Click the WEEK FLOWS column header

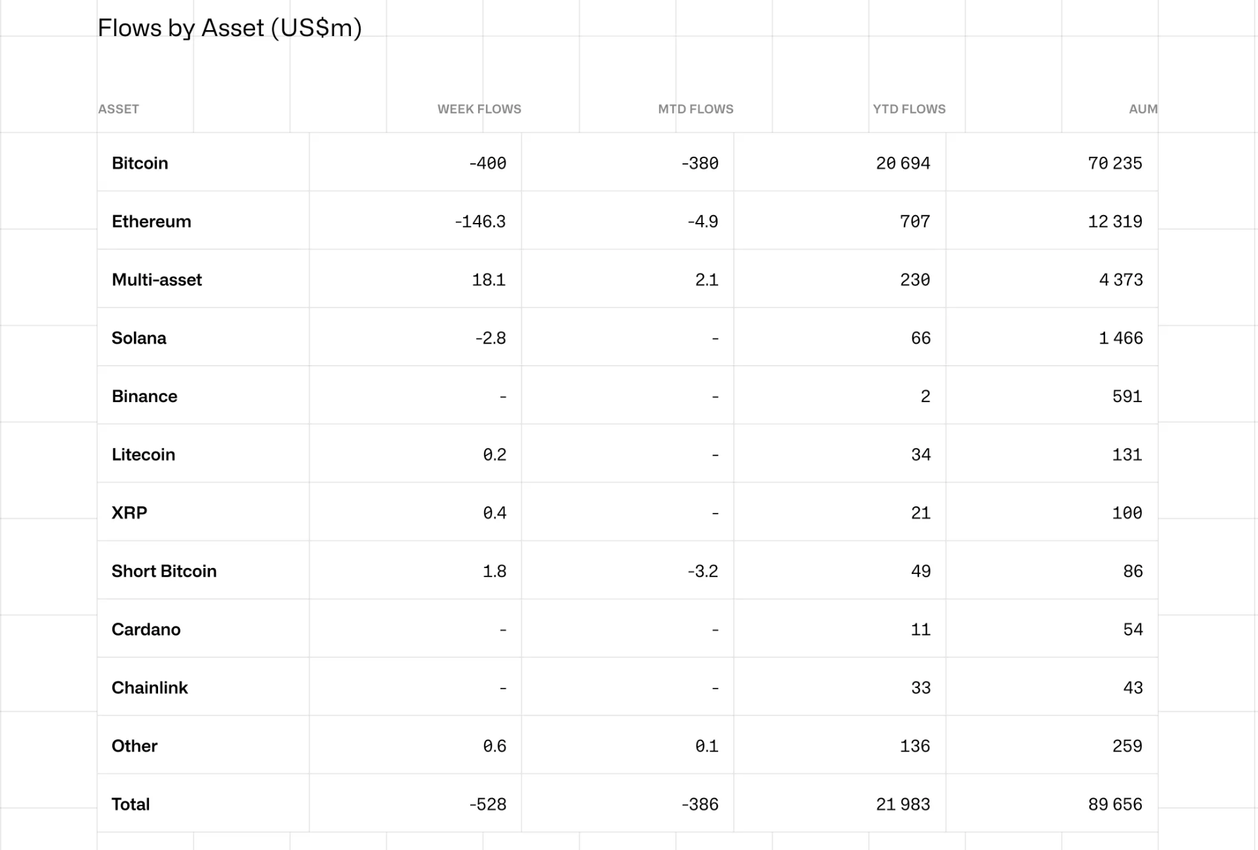point(479,109)
